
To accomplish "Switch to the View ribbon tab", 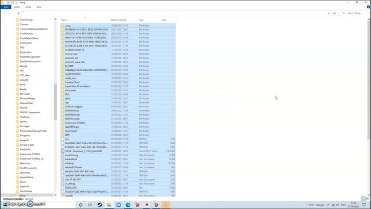I will pos(39,7).
